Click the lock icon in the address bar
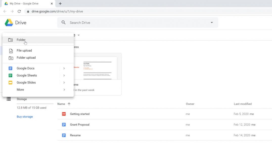The width and height of the screenshot is (272, 152). [x=28, y=11]
